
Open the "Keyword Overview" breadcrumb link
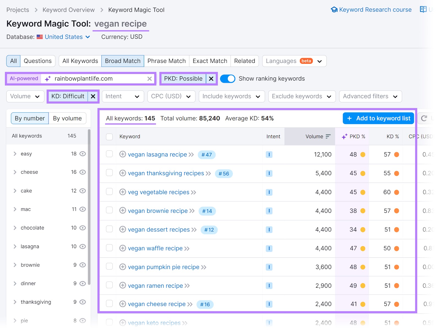pos(68,10)
